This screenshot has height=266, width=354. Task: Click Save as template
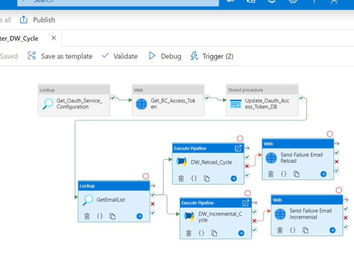60,56
